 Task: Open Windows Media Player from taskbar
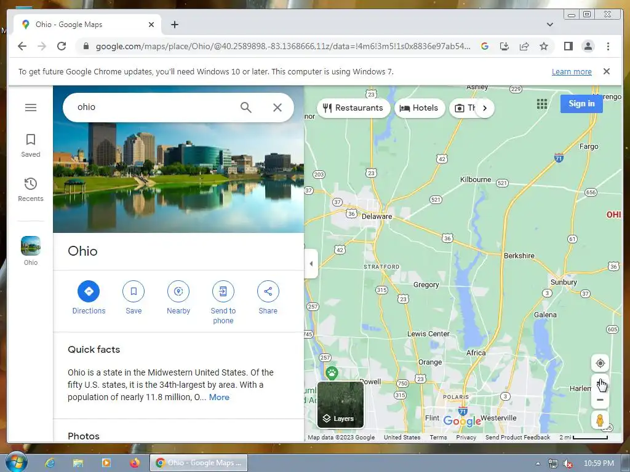tap(106, 463)
